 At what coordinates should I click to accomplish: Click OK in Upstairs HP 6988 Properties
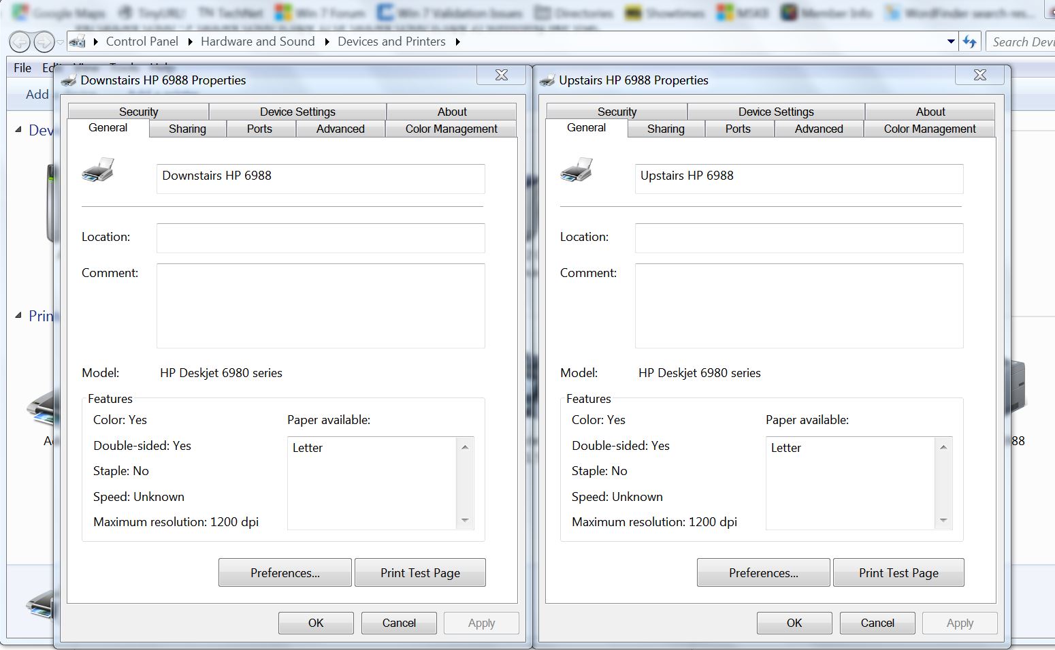[794, 623]
